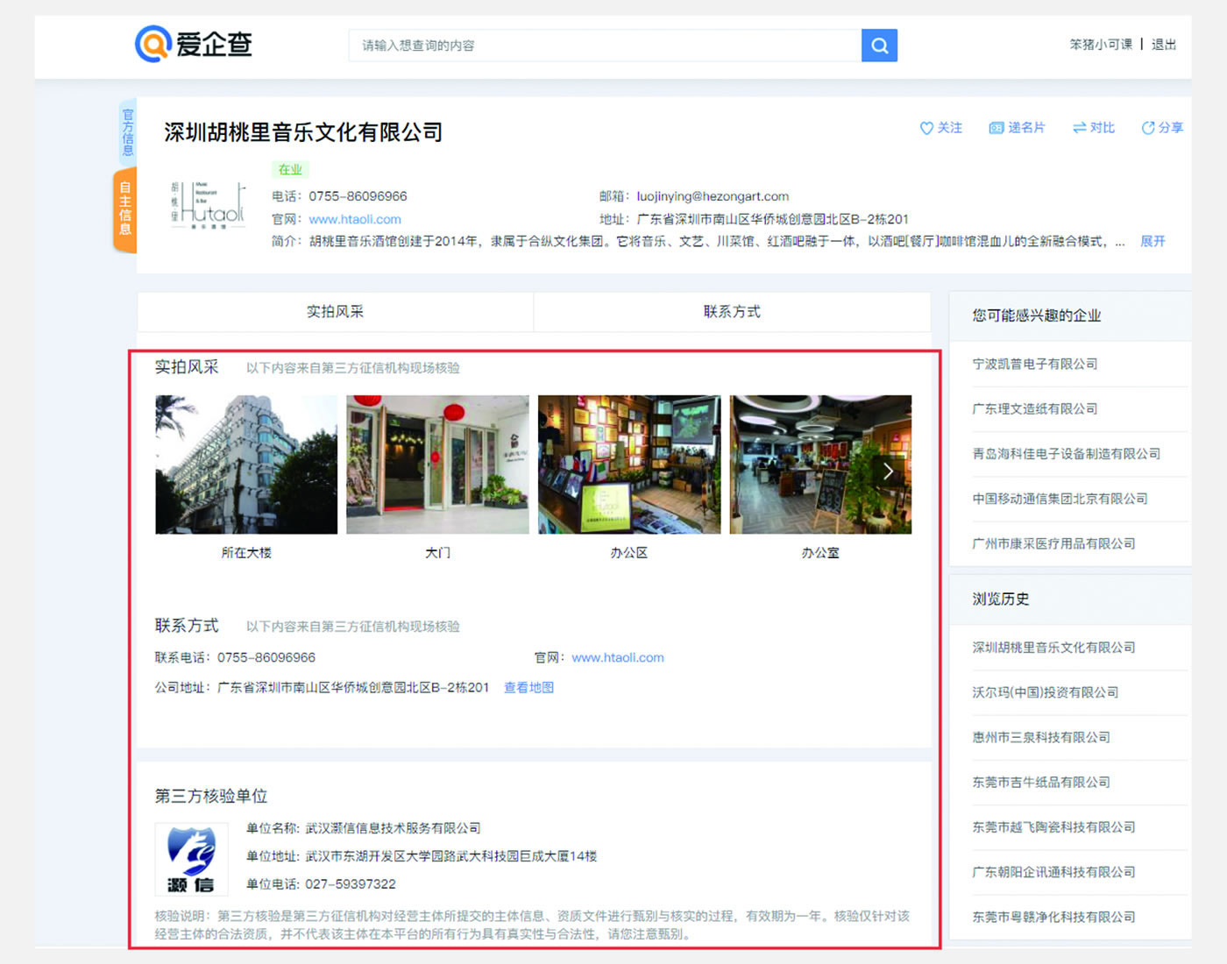
Task: Open 东莞市吉牛纸品有限公司 in history
Action: tap(1041, 782)
